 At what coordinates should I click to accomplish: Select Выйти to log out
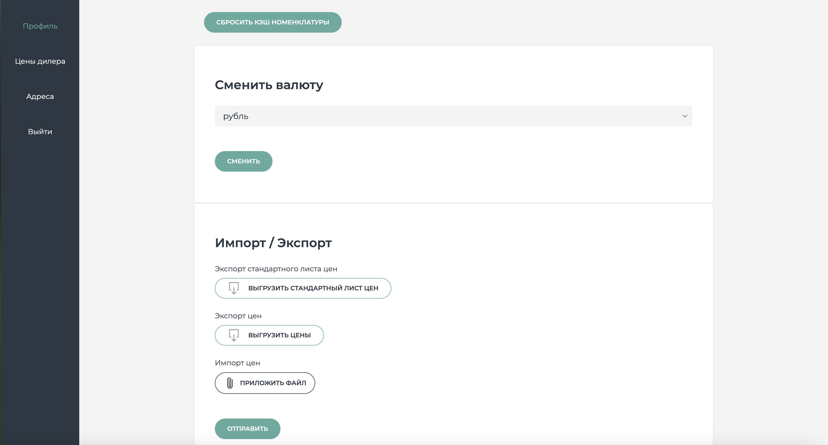click(x=40, y=132)
